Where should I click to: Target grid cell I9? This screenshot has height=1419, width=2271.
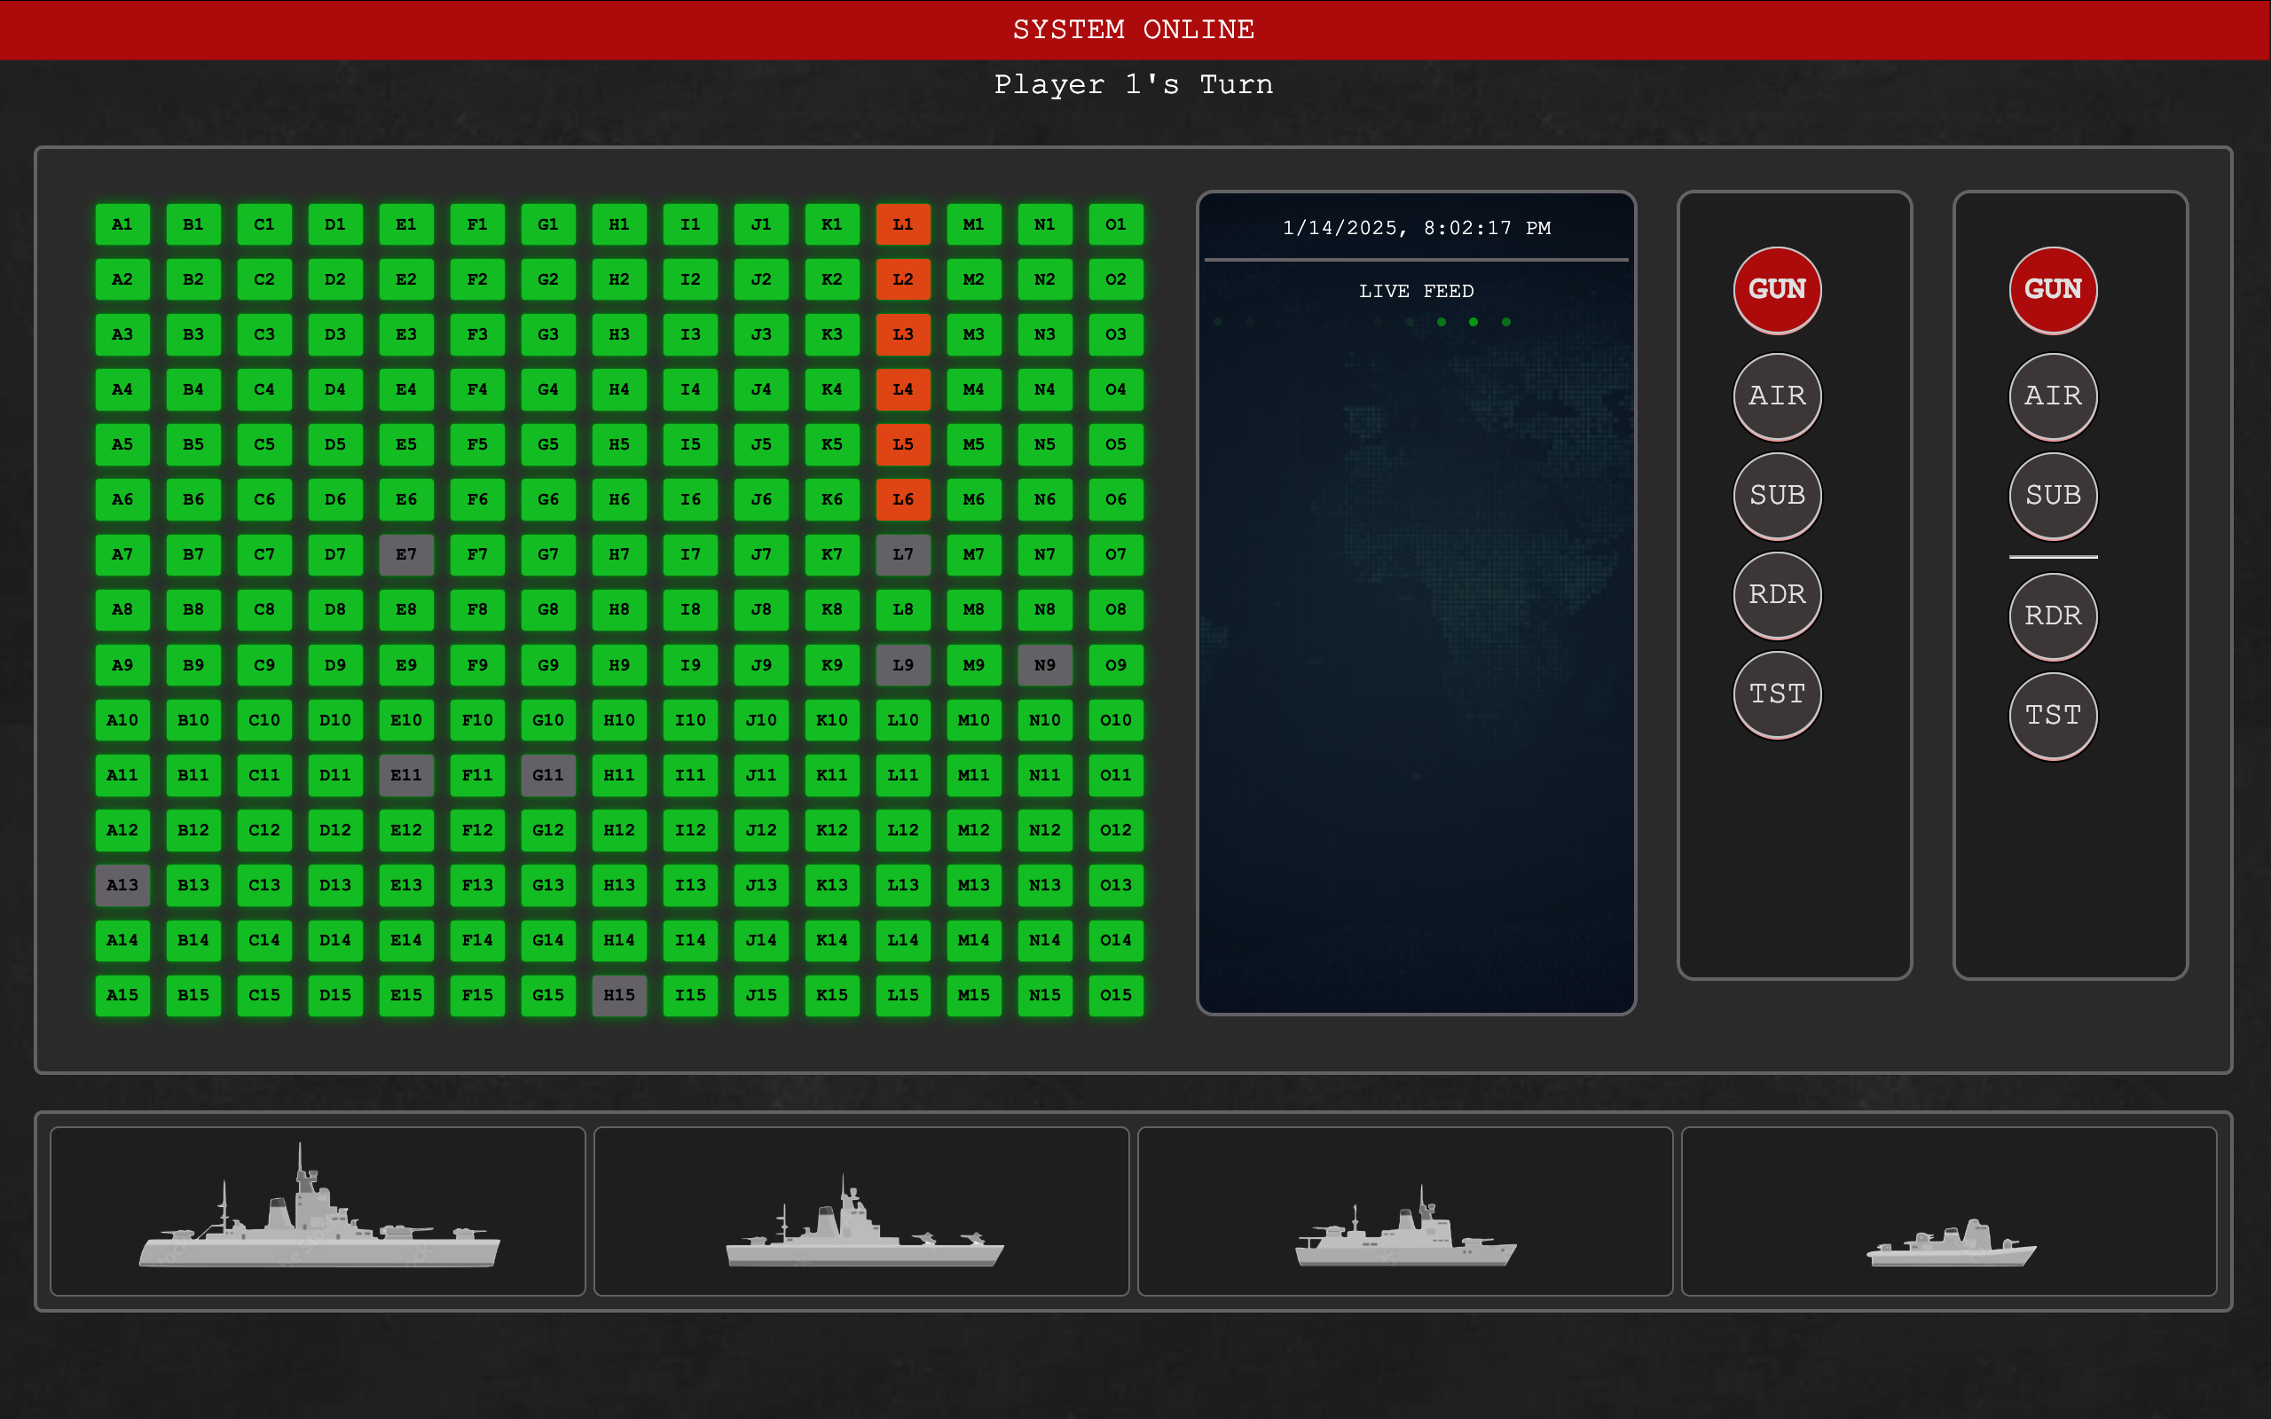click(691, 665)
